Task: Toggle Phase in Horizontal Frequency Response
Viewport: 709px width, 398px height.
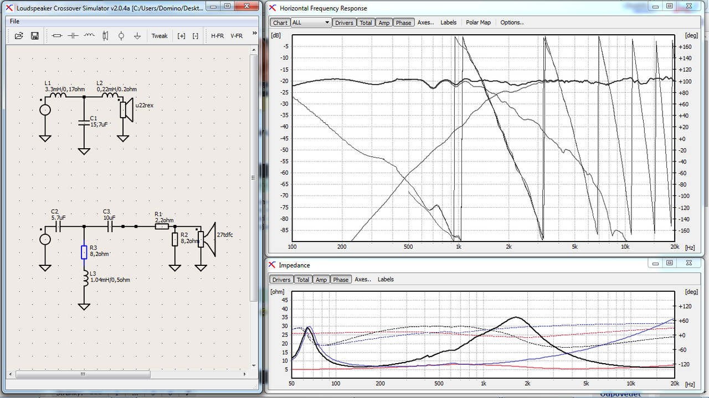Action: (x=403, y=23)
